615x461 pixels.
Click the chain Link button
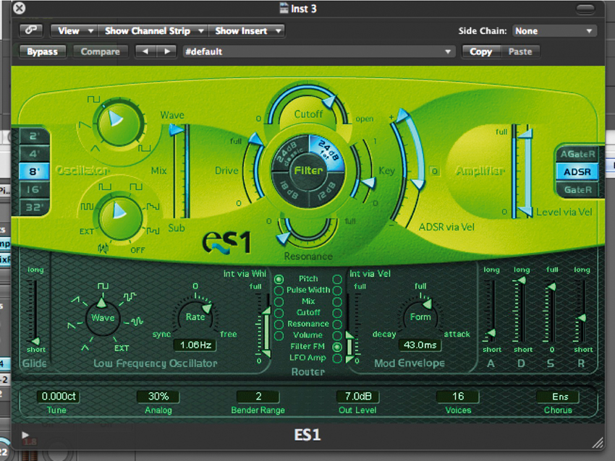(x=31, y=30)
